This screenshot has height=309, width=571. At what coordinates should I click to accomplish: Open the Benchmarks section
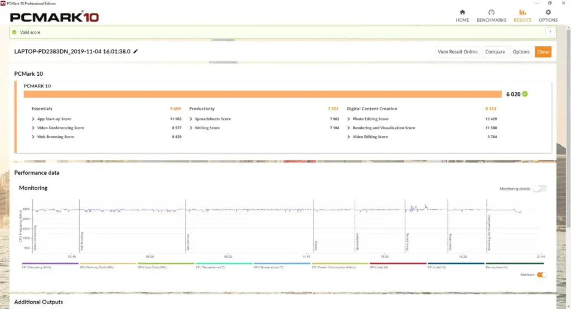click(x=491, y=16)
